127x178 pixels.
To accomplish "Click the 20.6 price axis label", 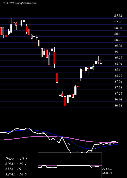I will coord(118,34).
